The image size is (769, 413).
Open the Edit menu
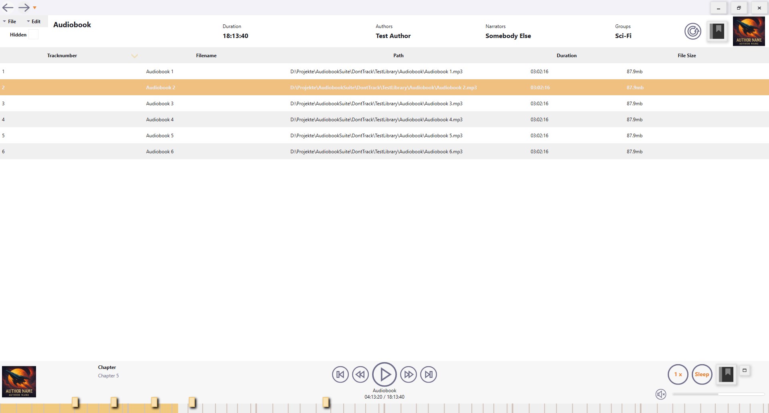(36, 21)
